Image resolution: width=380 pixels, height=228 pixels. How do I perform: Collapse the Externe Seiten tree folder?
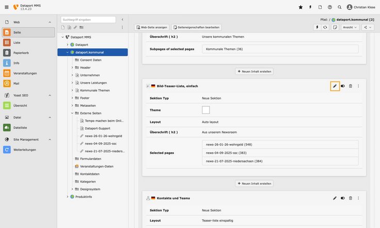[72, 113]
